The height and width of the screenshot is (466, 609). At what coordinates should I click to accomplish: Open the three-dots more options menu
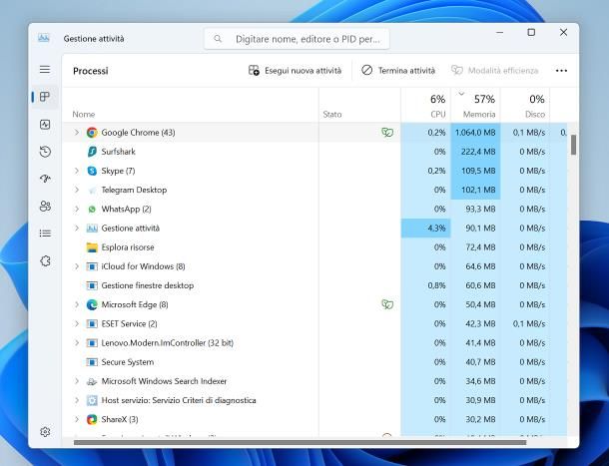tap(561, 71)
